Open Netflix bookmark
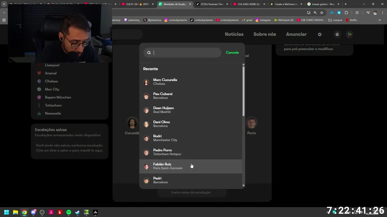387x217 pixels. click(x=351, y=20)
